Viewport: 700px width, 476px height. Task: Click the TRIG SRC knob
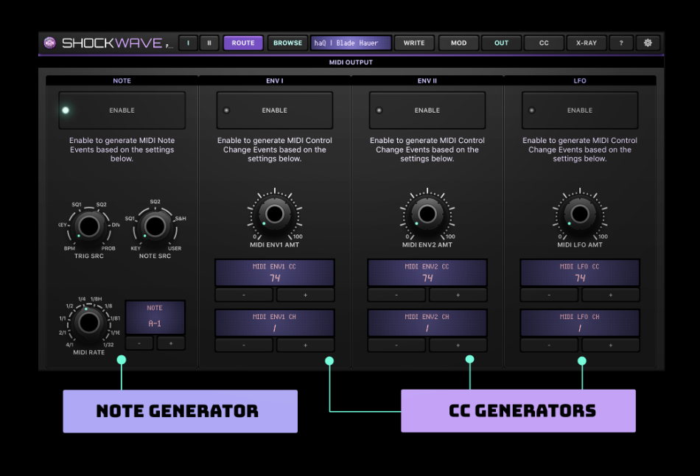coord(89,226)
